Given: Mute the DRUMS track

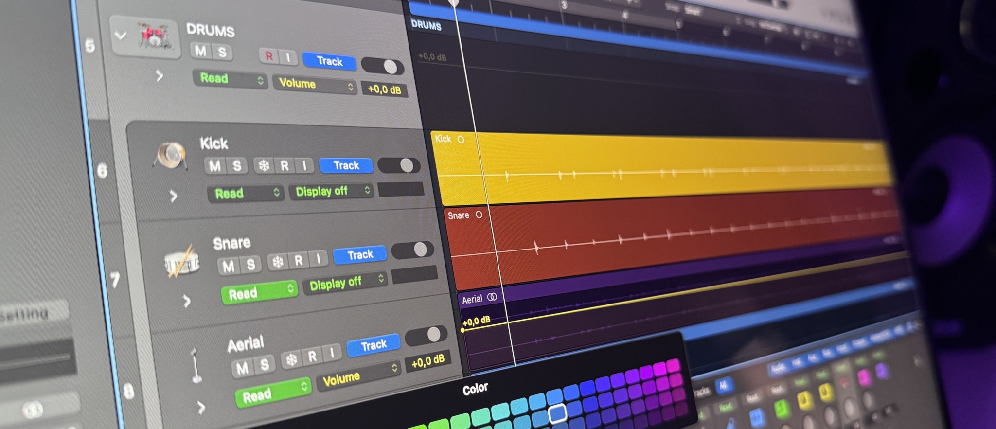Looking at the screenshot, I should (201, 51).
